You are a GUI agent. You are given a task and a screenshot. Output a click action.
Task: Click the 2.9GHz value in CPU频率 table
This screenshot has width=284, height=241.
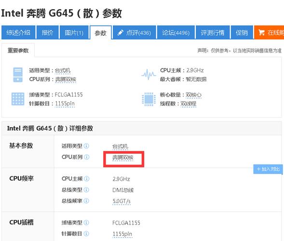[x=121, y=179]
